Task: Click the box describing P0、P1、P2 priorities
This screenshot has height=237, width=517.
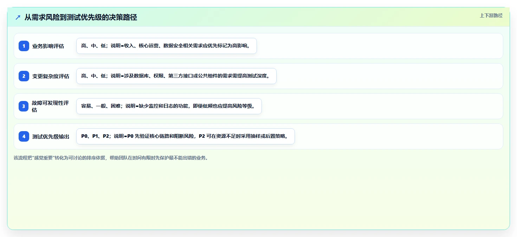Action: [x=185, y=136]
